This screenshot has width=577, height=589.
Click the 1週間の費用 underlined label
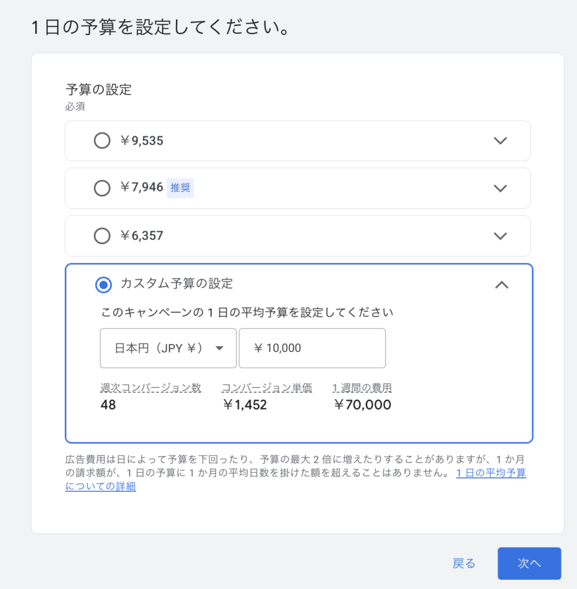[x=362, y=388]
